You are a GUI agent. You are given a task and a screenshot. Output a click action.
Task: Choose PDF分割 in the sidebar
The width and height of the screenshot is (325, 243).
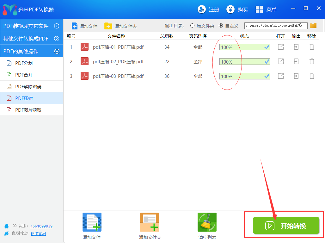point(24,63)
